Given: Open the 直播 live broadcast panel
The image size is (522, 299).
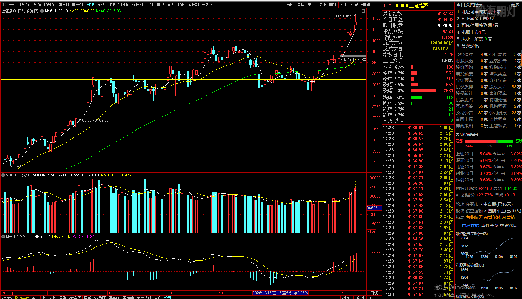Looking at the screenshot, I should coord(290,5).
